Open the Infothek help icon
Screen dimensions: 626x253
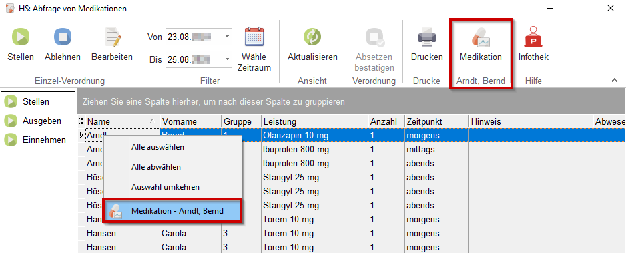click(533, 37)
